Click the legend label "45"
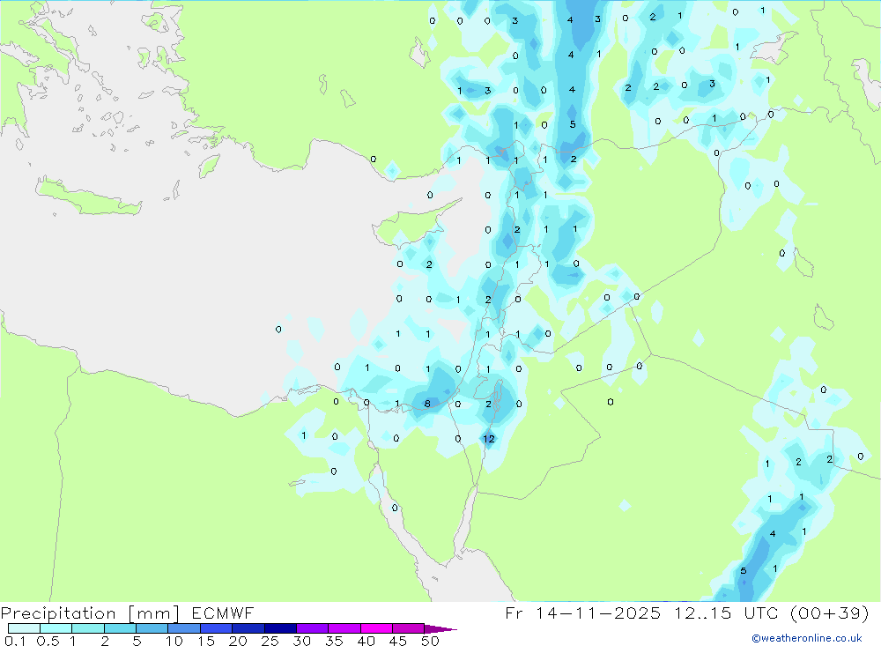Screen dimensions: 881x646 398,641
